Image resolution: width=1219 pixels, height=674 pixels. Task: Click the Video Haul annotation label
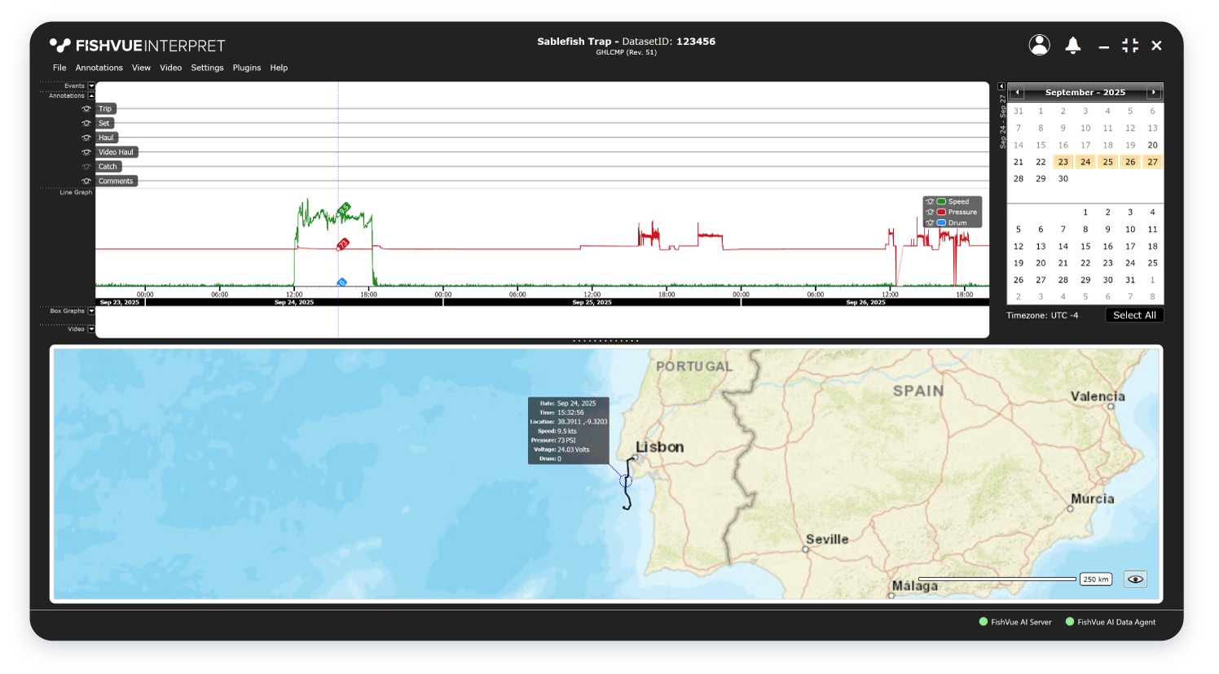pos(116,152)
